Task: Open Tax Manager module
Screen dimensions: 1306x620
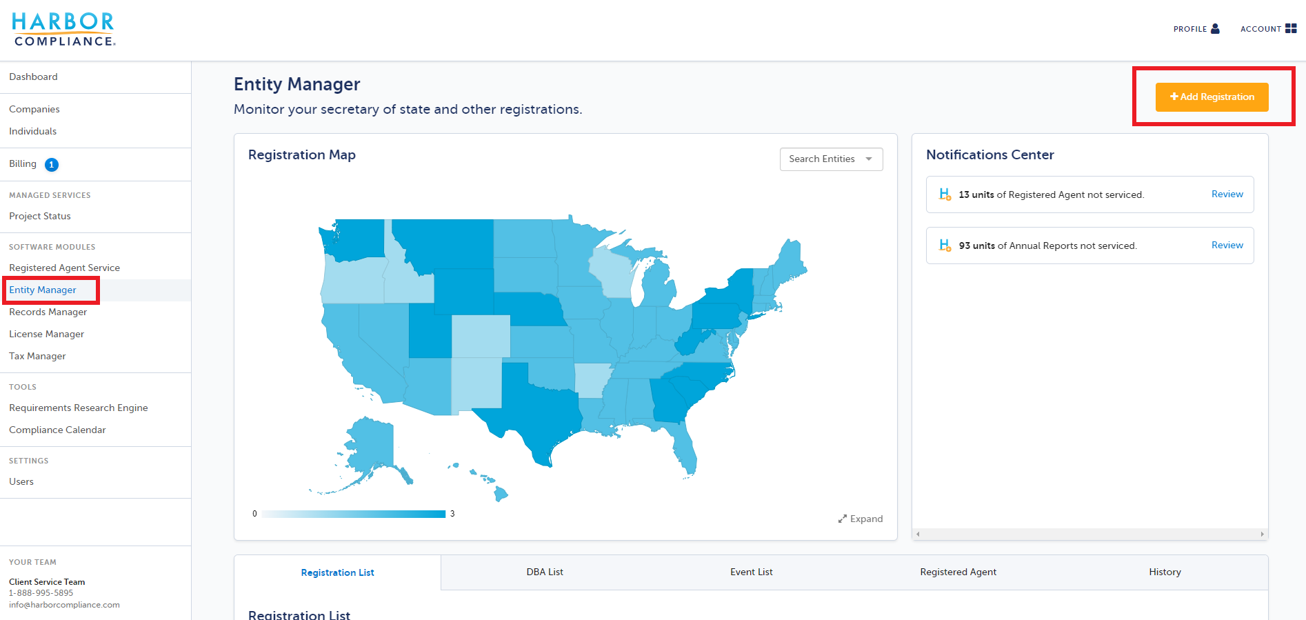Action: click(37, 357)
